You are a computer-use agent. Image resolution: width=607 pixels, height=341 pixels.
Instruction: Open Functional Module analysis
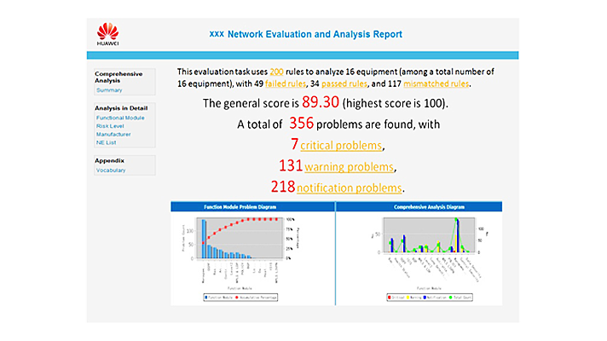(x=120, y=118)
